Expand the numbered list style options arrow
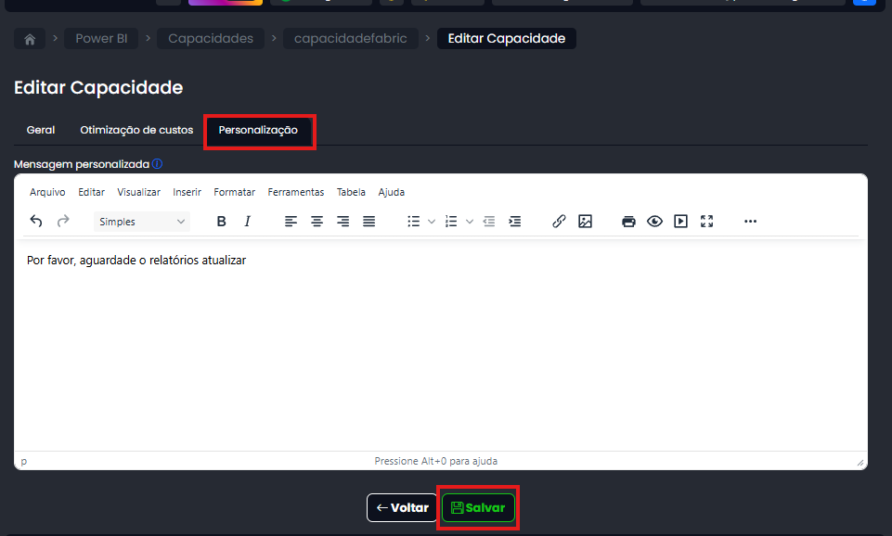Viewport: 892px width, 536px height. (x=470, y=222)
